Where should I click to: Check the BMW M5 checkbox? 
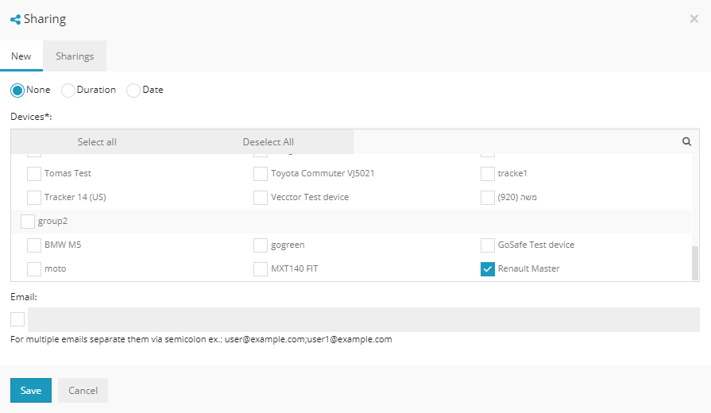pos(34,245)
